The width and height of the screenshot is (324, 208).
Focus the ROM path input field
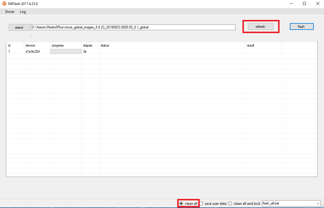click(133, 27)
